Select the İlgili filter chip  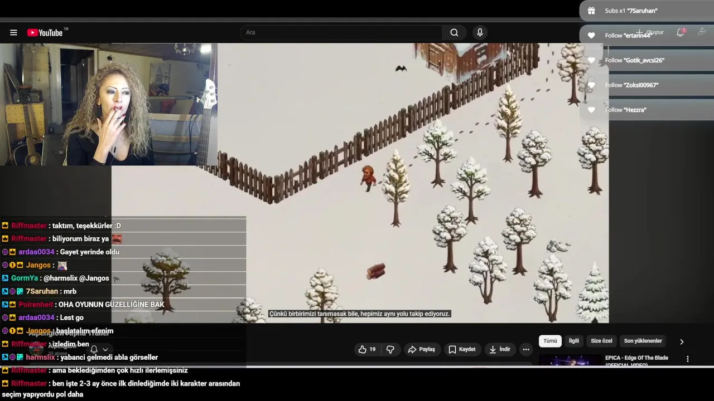[574, 341]
